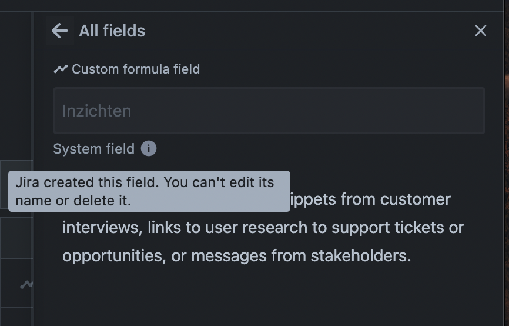Focus the Inzichten name input field
This screenshot has height=326, width=509.
click(x=269, y=111)
